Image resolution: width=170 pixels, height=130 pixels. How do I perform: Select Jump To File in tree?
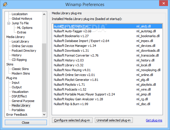20,23
